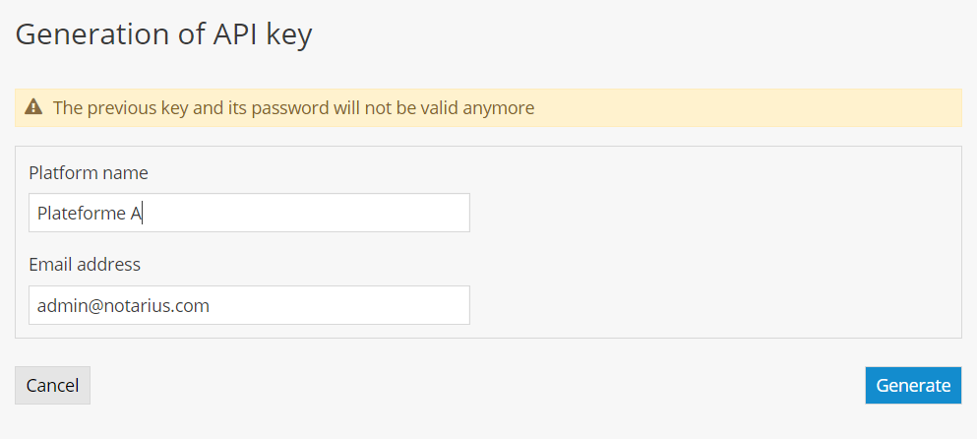Click the "Email address" field label

[x=85, y=265]
